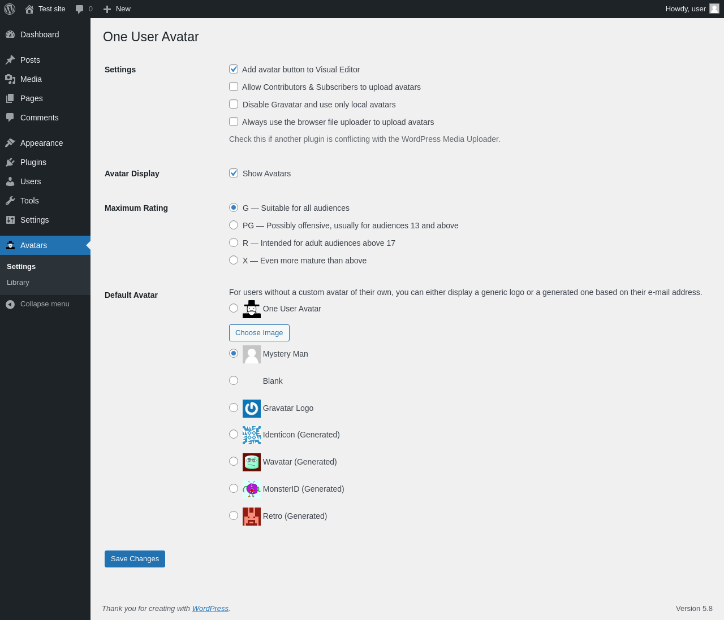This screenshot has width=724, height=620.
Task: Enable Disable Gravatar local avatars checkbox
Action: coord(234,104)
